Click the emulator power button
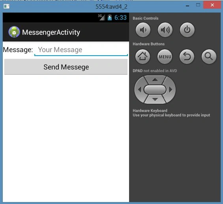 click(x=187, y=30)
